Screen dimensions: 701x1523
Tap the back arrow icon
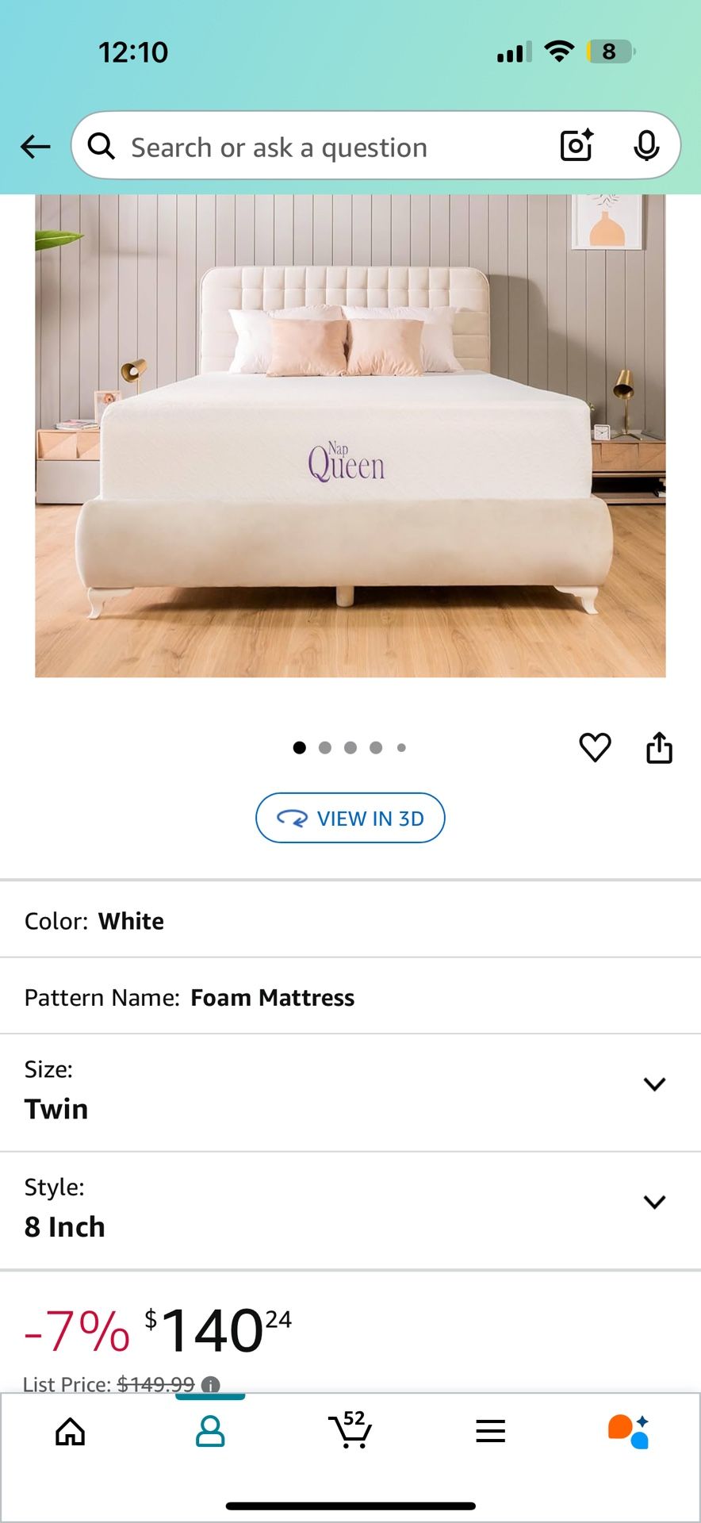36,147
